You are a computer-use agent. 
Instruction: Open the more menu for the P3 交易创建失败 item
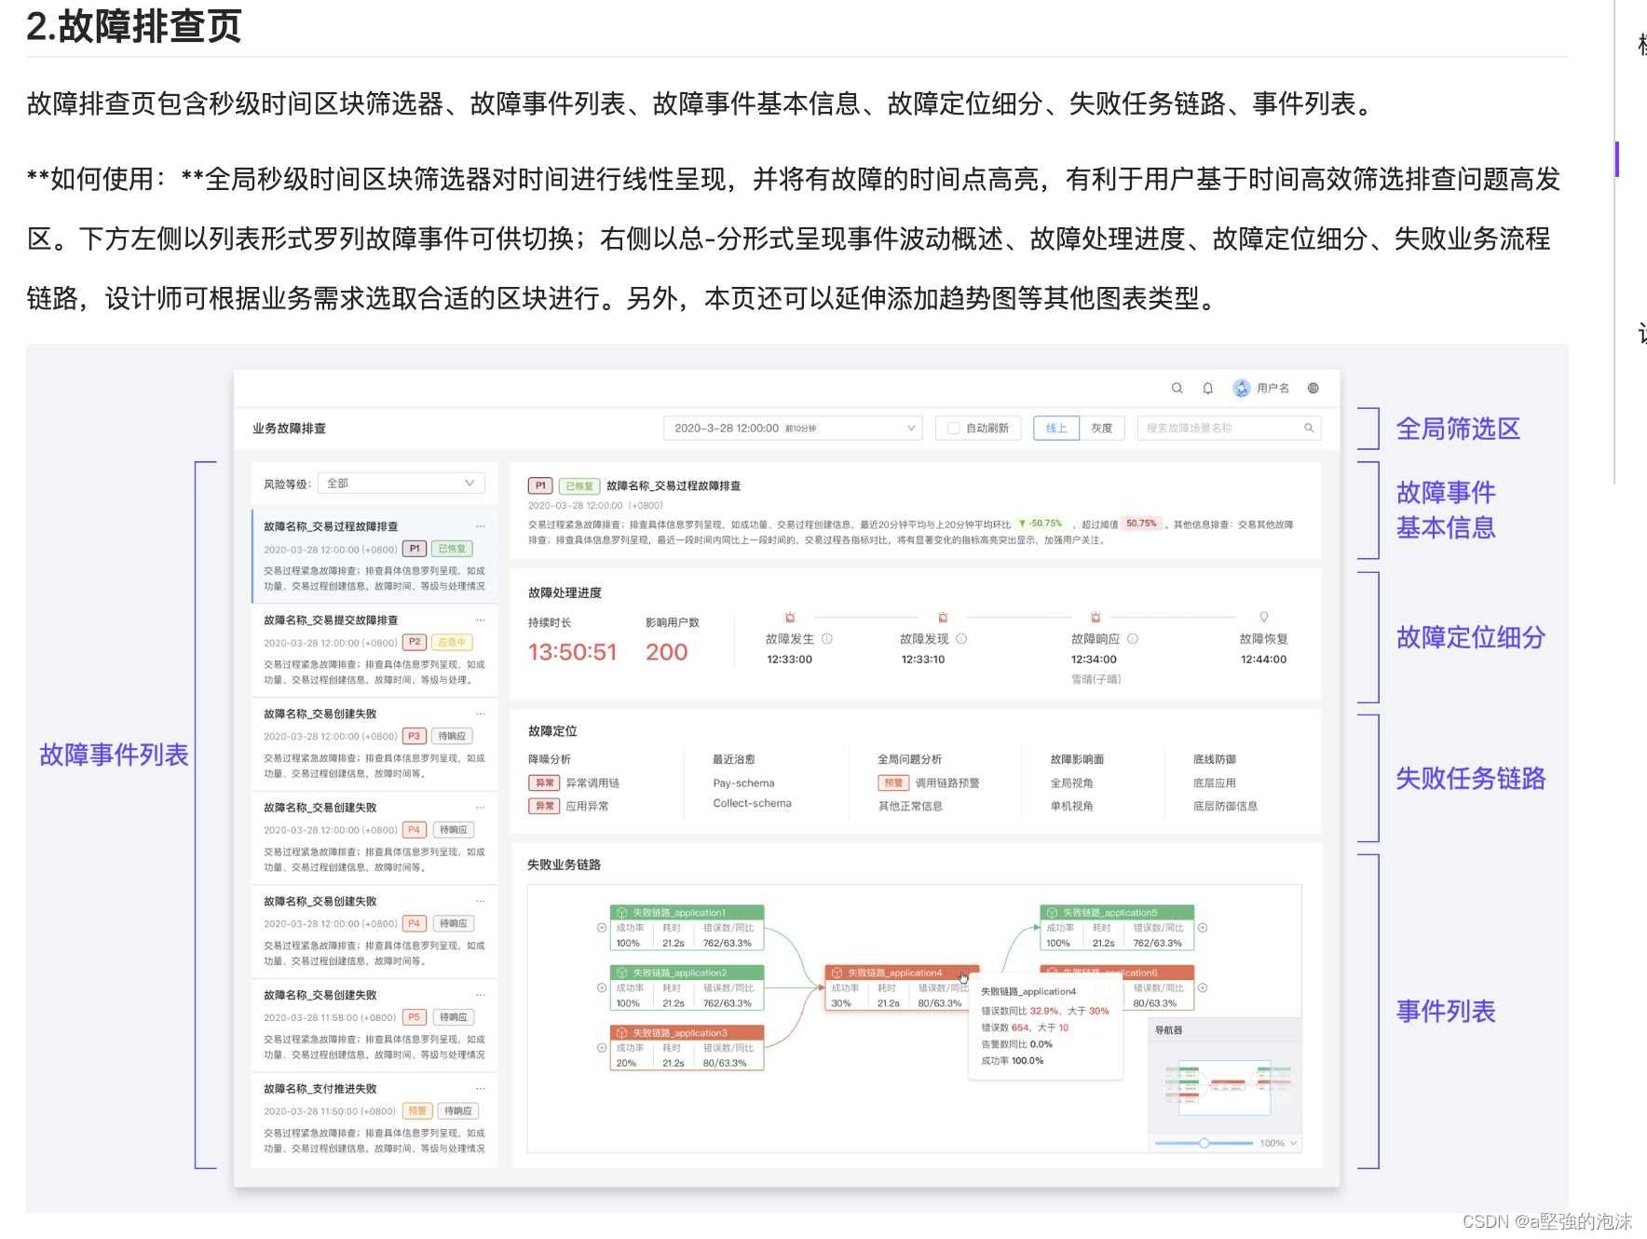tap(481, 714)
